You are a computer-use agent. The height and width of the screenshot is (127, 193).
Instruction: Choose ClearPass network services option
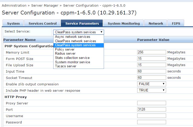point(75,41)
